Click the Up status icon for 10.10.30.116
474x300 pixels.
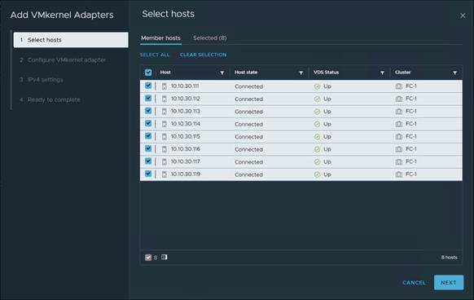pos(317,149)
